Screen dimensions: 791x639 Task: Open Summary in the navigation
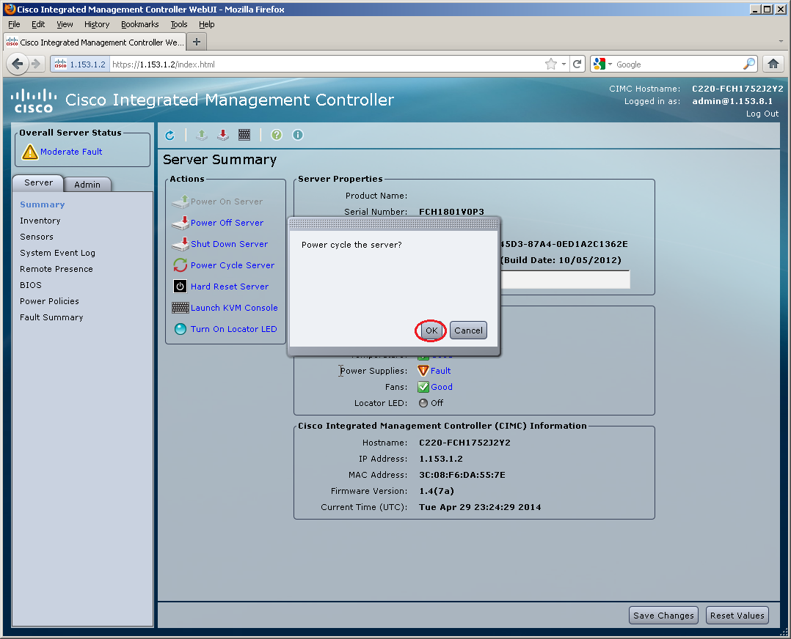click(x=43, y=204)
